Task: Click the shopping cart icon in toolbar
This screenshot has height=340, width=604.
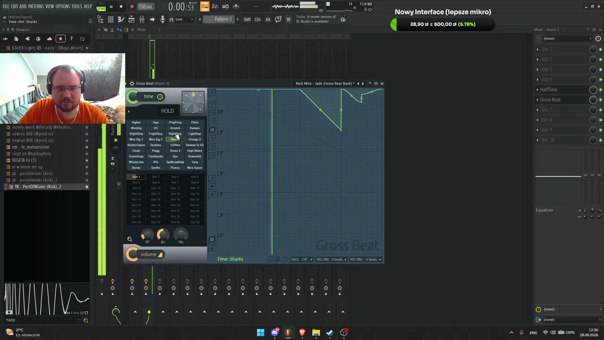Action: click(288, 19)
